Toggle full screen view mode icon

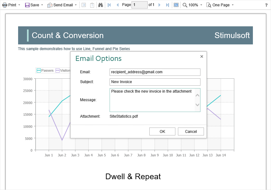[x=176, y=5]
